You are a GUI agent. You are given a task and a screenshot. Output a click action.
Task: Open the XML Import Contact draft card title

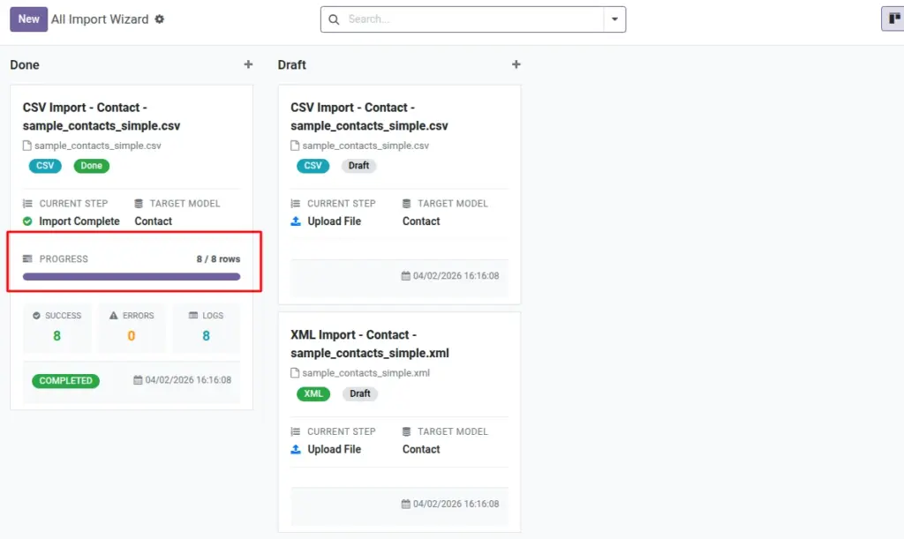(370, 344)
